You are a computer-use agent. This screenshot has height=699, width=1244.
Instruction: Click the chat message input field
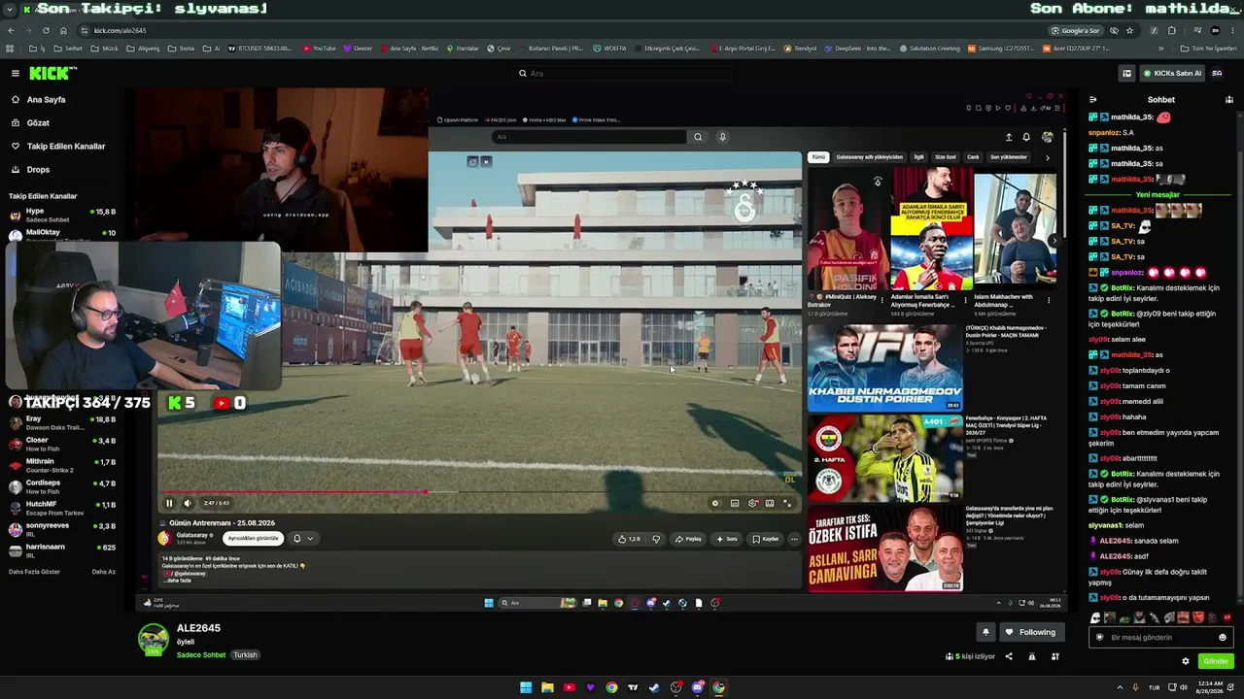click(1161, 638)
